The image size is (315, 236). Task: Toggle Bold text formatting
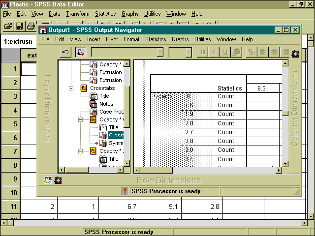pos(202,52)
